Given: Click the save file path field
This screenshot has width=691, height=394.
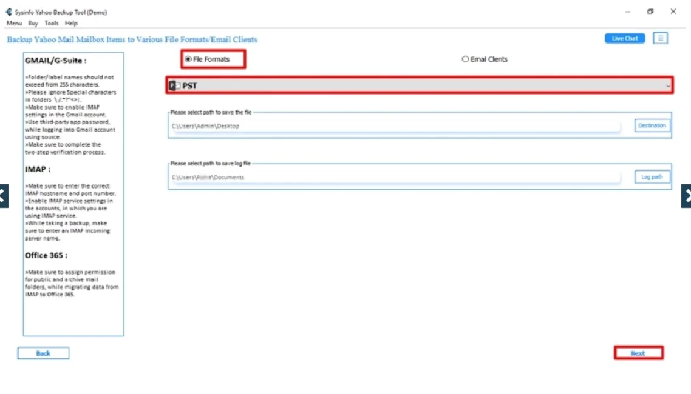Looking at the screenshot, I should tap(395, 126).
